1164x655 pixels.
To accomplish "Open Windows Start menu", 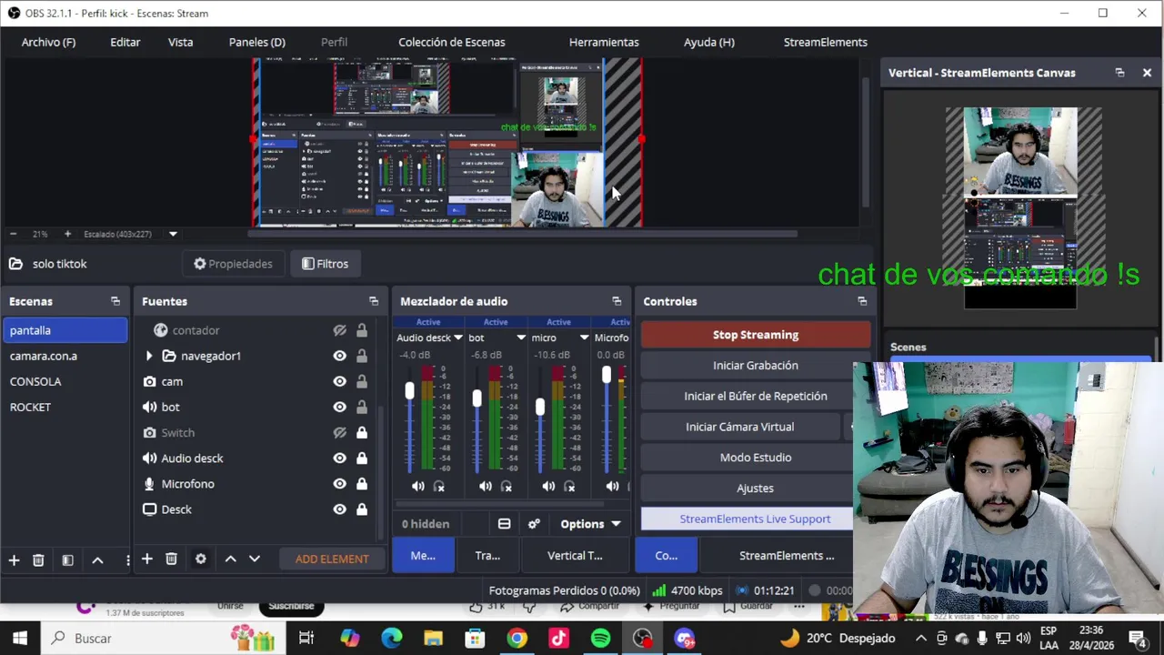I will 20,639.
